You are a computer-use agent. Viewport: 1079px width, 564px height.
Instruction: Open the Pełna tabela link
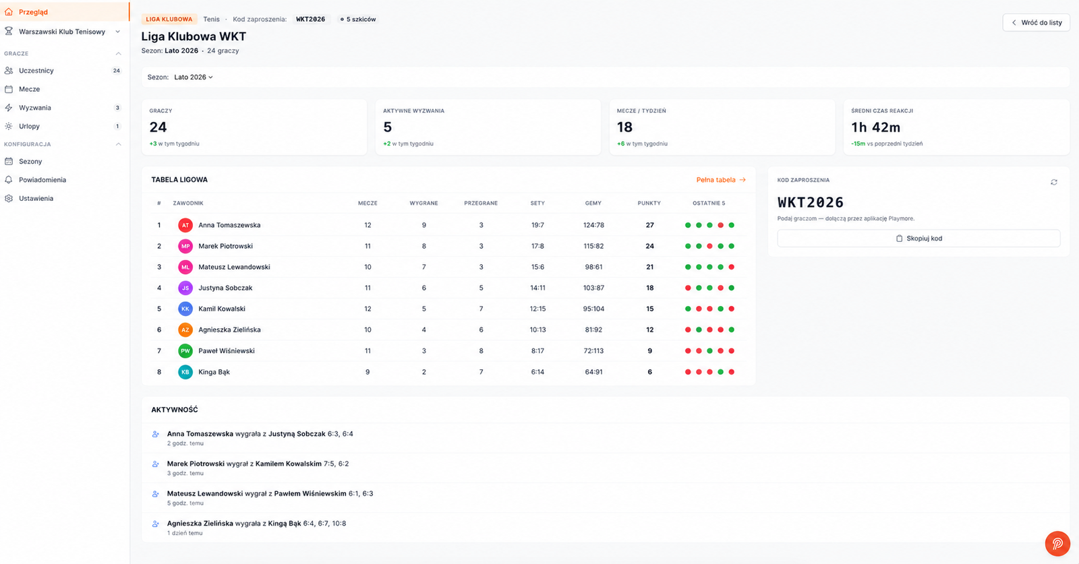(721, 180)
